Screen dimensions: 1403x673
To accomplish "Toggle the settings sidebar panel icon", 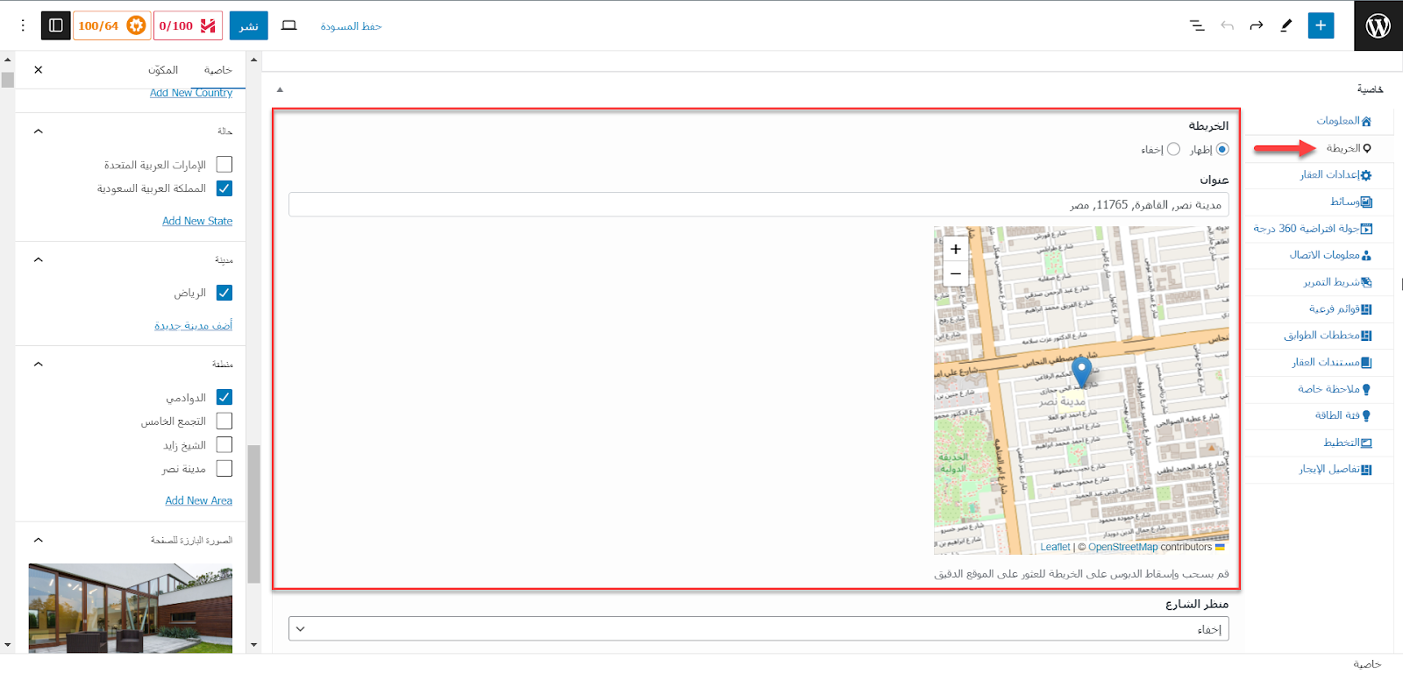I will (56, 25).
